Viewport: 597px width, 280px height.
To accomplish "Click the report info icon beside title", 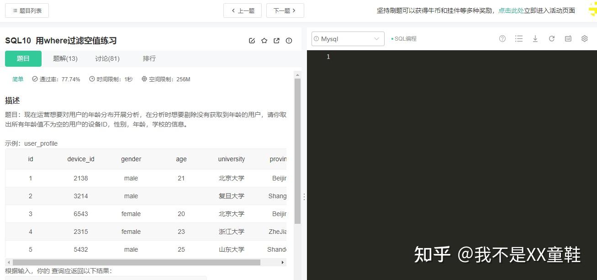I will (289, 41).
